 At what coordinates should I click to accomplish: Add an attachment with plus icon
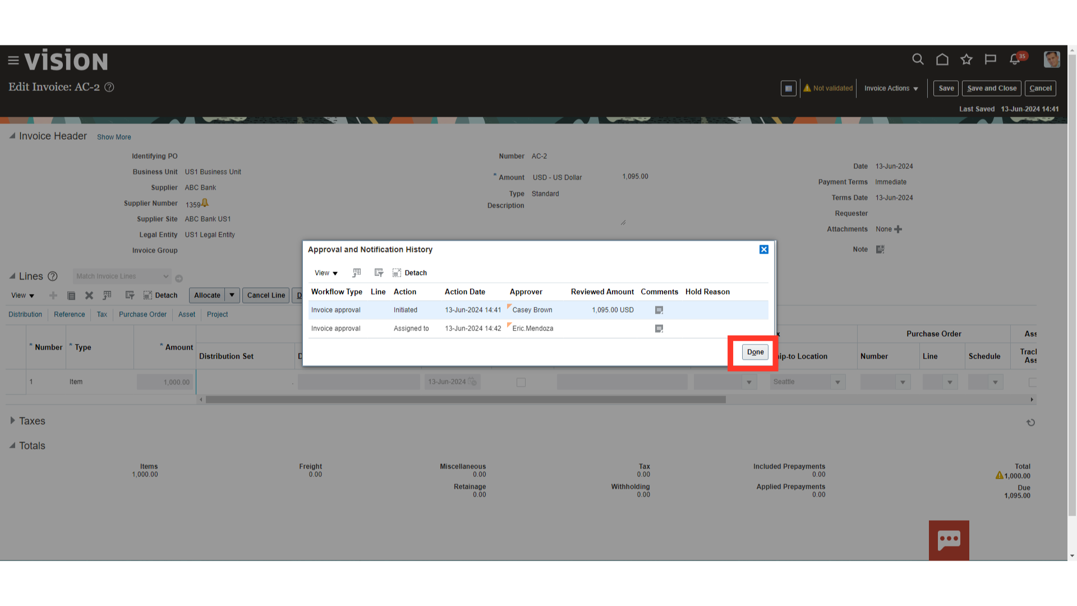tap(898, 229)
